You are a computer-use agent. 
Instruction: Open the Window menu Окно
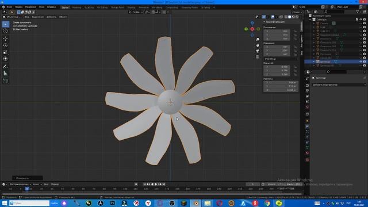tap(42, 7)
